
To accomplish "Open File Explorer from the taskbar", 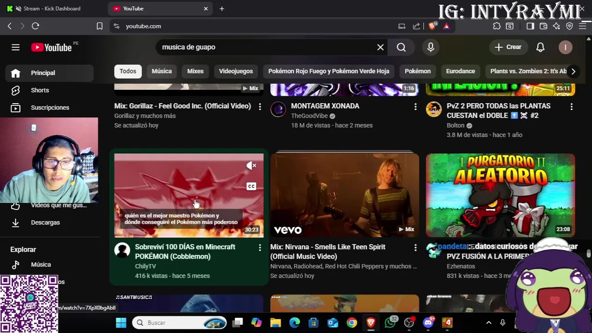I will click(x=276, y=323).
